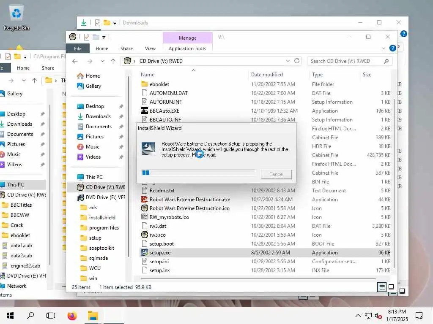Click the horizontal scrollbar of file list
This screenshot has height=324, width=433.
click(258, 279)
